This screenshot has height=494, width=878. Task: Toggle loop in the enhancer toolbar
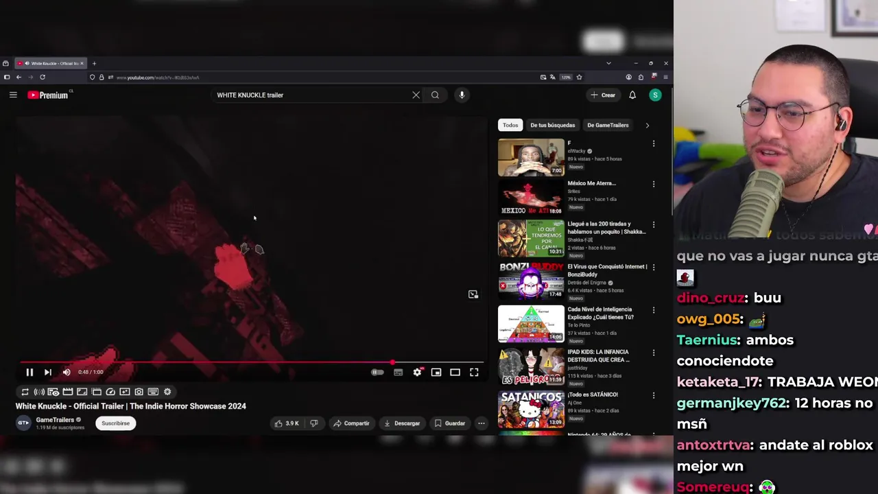click(x=25, y=392)
